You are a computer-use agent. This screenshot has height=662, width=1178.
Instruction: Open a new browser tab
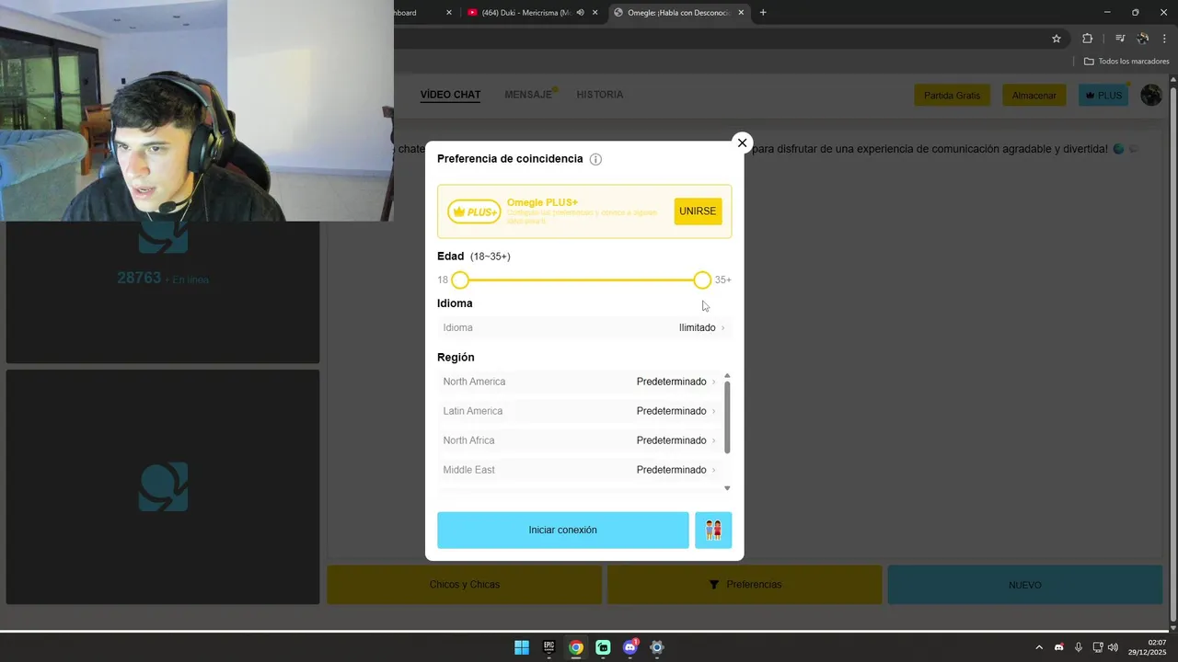point(763,13)
